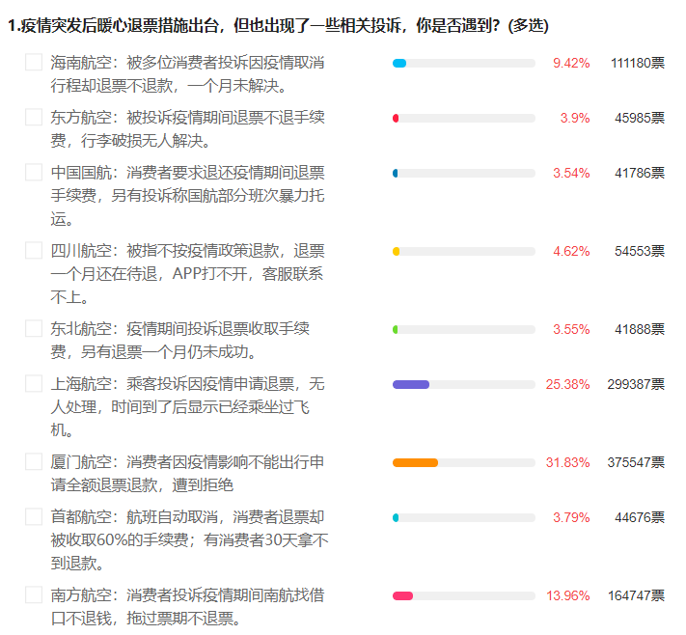686x635 pixels.
Task: Click the 164747票 vote count
Action: coord(636,596)
